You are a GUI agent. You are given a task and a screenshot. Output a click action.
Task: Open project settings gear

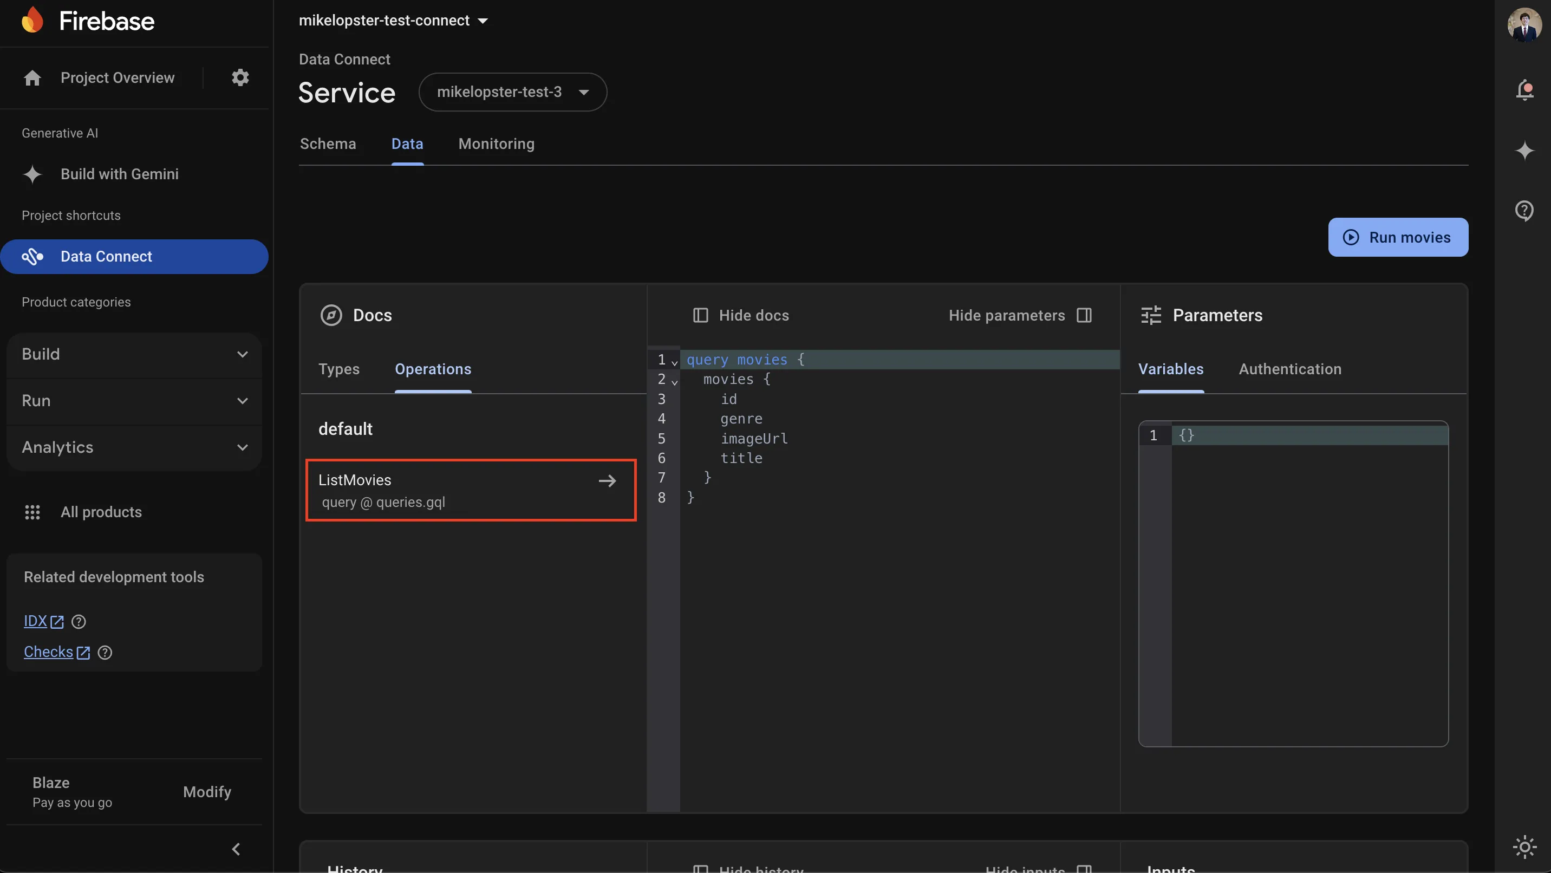tap(240, 77)
